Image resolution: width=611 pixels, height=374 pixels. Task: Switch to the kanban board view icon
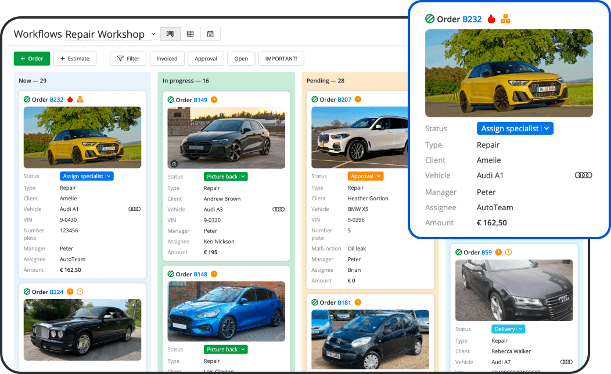tap(170, 34)
